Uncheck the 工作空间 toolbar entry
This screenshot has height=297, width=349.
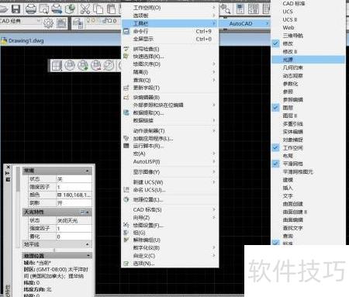(x=309, y=148)
